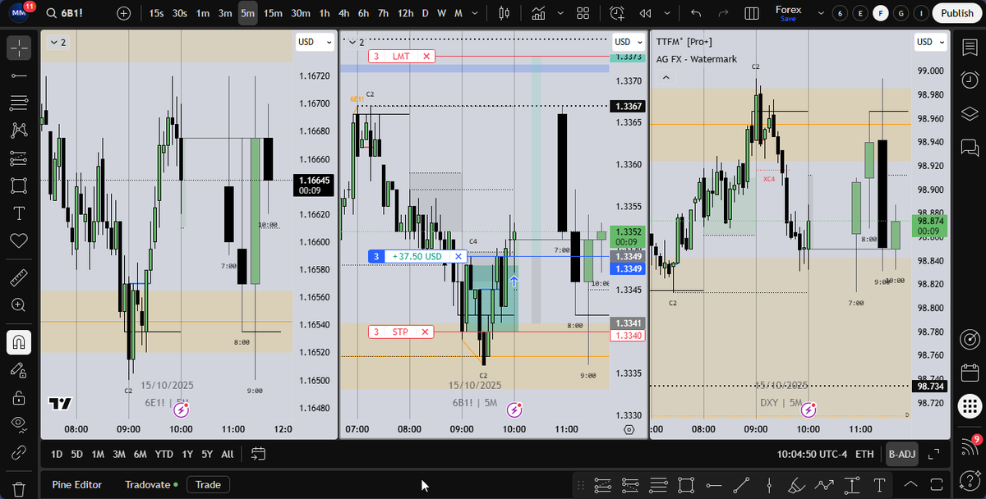Viewport: 986px width, 499px height.
Task: Create an alert with the alarm-clock icon
Action: click(618, 13)
